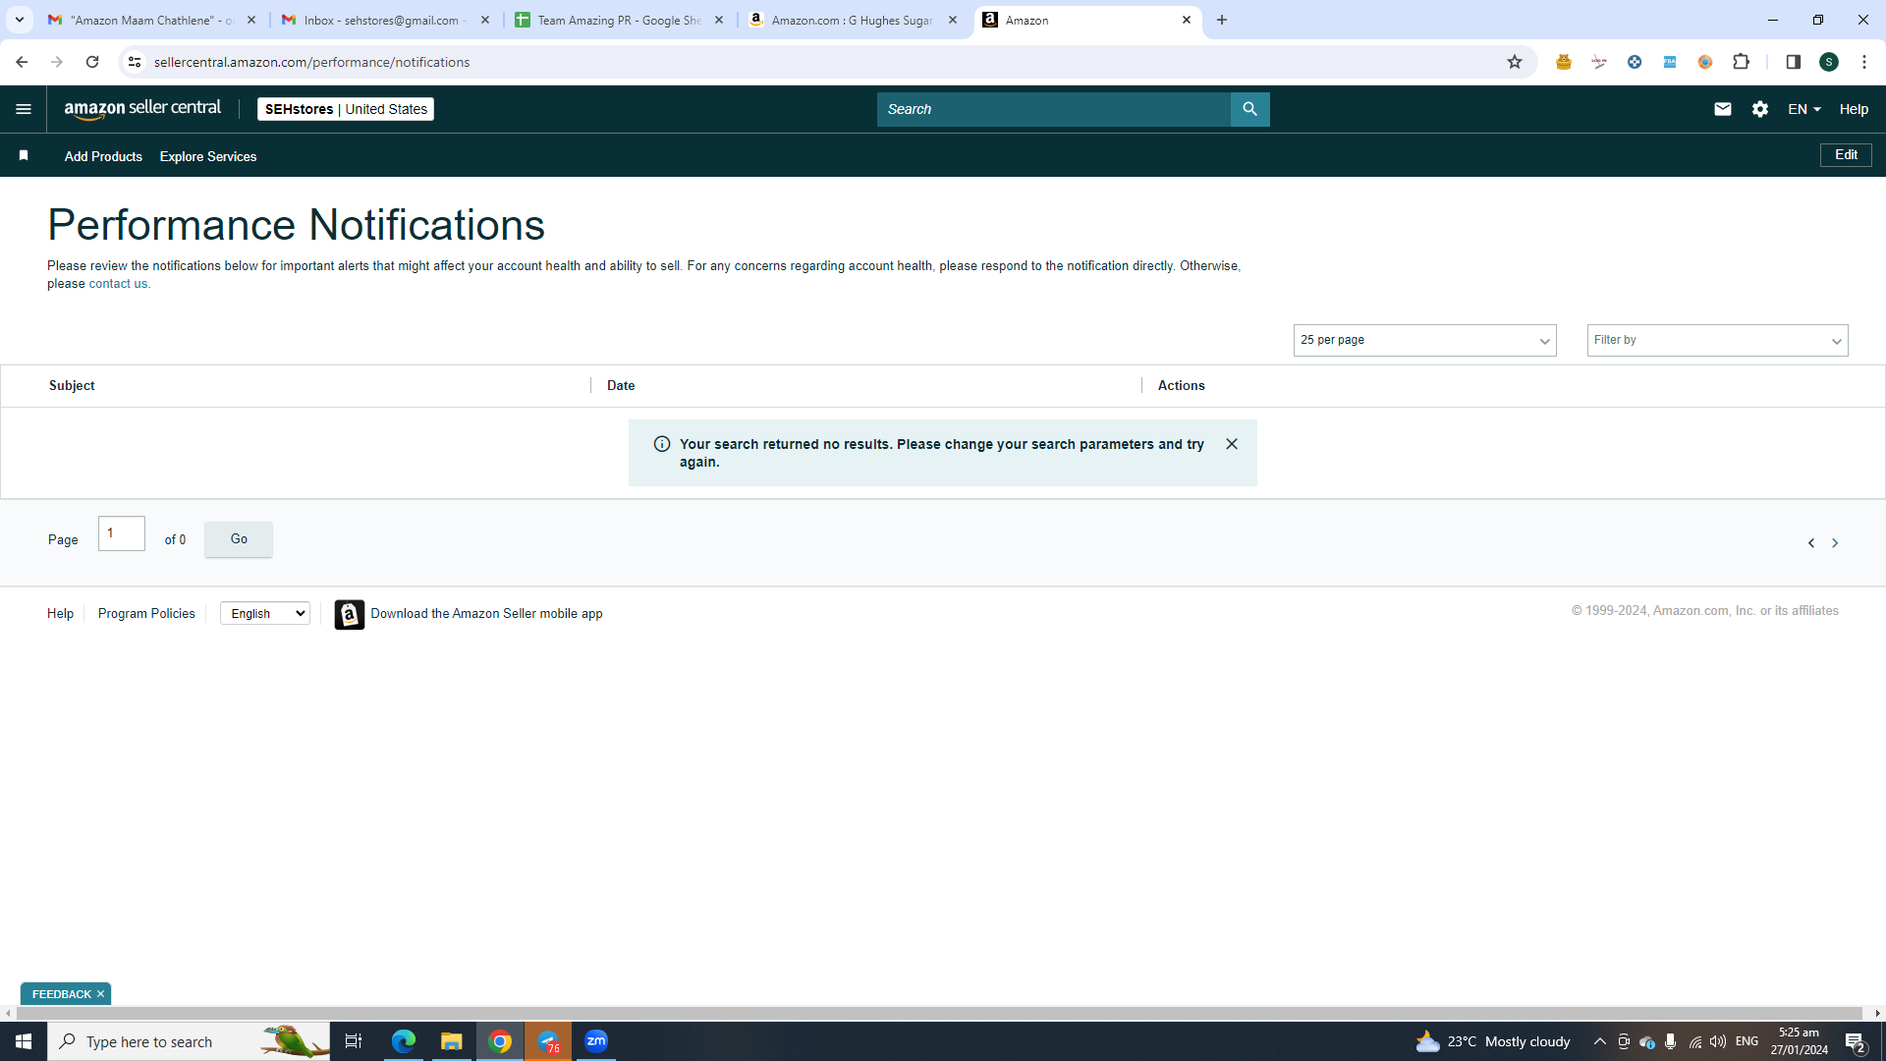Open Chrome three-dot menu

[x=1864, y=62]
